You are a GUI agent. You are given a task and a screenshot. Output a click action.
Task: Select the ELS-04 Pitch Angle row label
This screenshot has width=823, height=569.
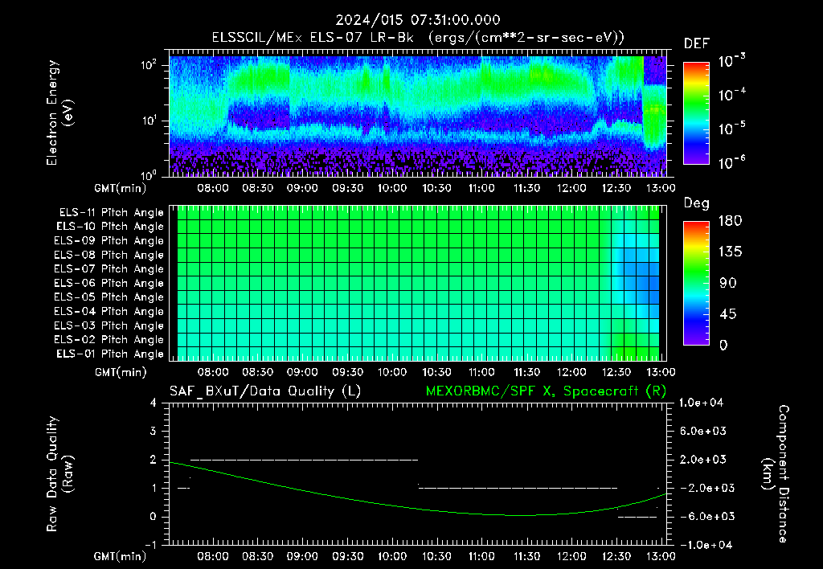(x=109, y=311)
